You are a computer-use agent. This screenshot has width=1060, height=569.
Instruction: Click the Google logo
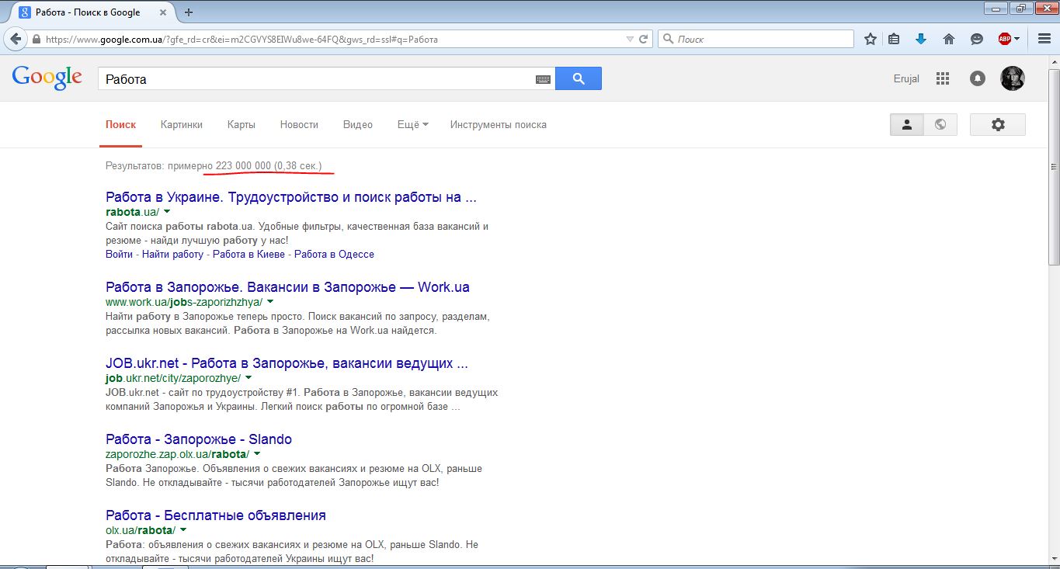pyautogui.click(x=47, y=78)
